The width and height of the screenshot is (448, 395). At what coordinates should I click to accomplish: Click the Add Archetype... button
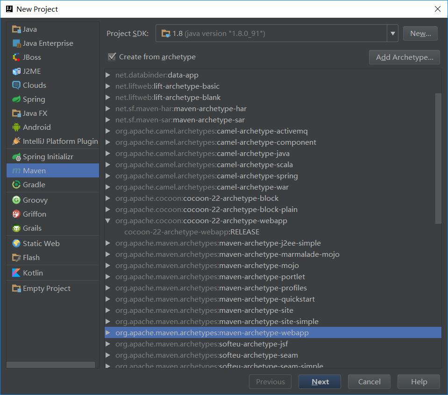coord(404,57)
